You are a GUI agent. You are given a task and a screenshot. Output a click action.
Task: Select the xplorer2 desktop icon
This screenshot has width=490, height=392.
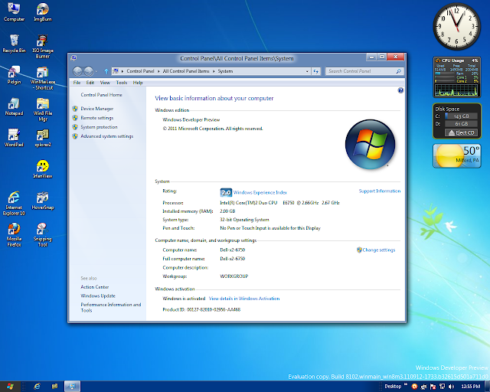coord(43,138)
